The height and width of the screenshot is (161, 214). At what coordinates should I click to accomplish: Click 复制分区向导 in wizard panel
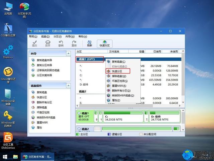44,65
